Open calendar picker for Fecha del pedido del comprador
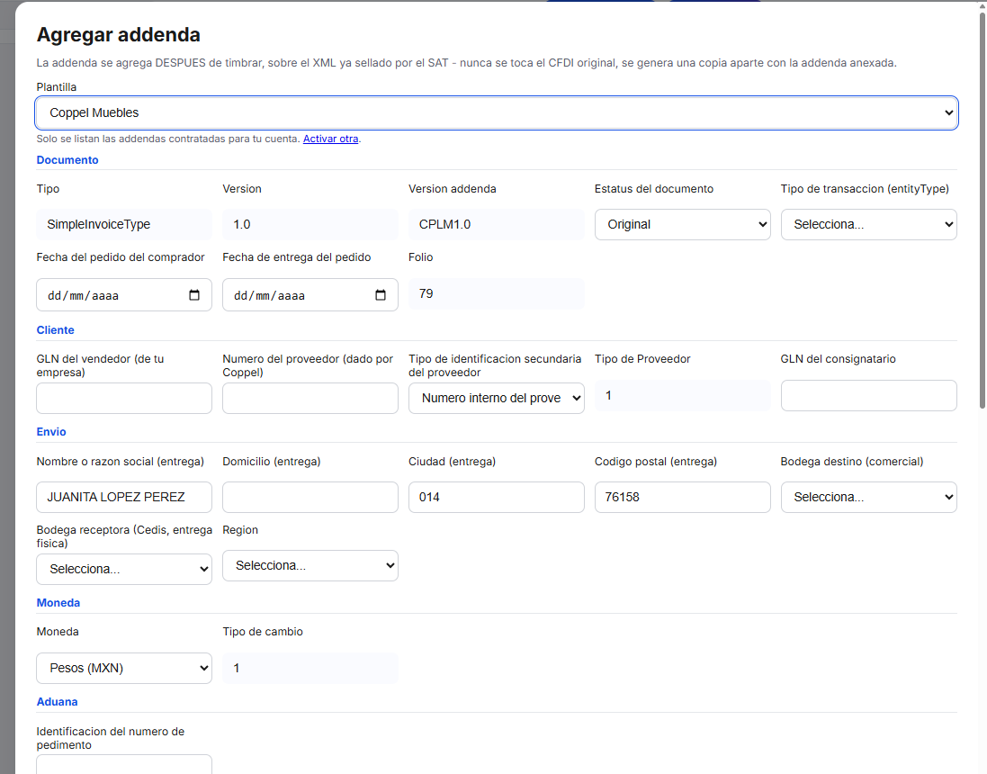The width and height of the screenshot is (987, 774). click(193, 294)
